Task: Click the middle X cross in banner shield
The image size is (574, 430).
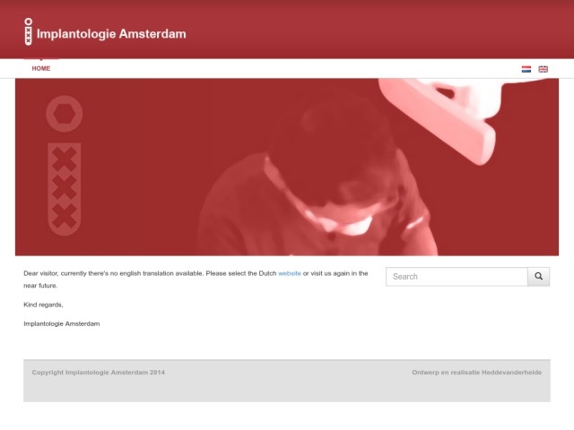Action: coord(64,188)
